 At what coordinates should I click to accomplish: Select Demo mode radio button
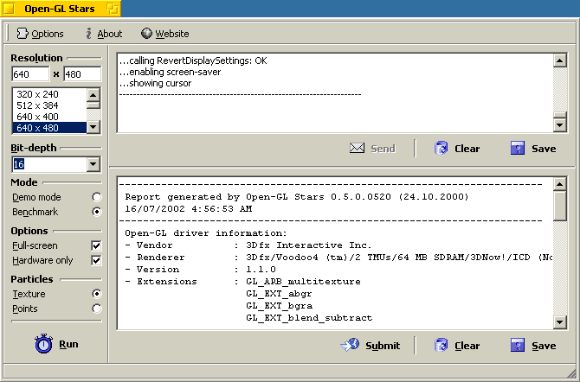tap(97, 197)
